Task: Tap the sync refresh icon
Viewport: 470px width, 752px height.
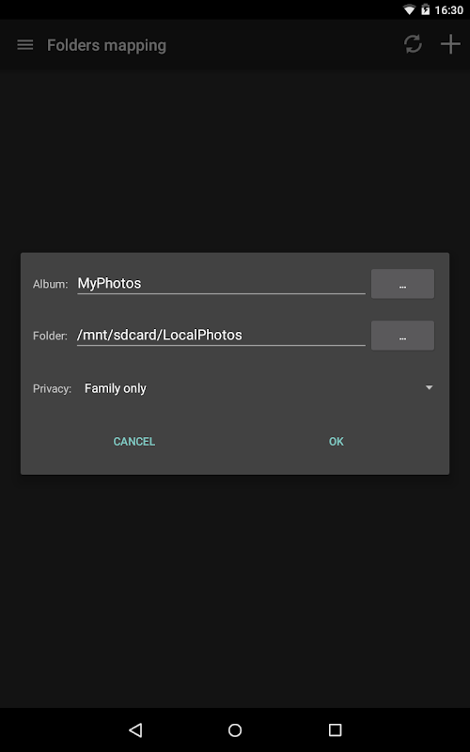Action: (x=413, y=44)
